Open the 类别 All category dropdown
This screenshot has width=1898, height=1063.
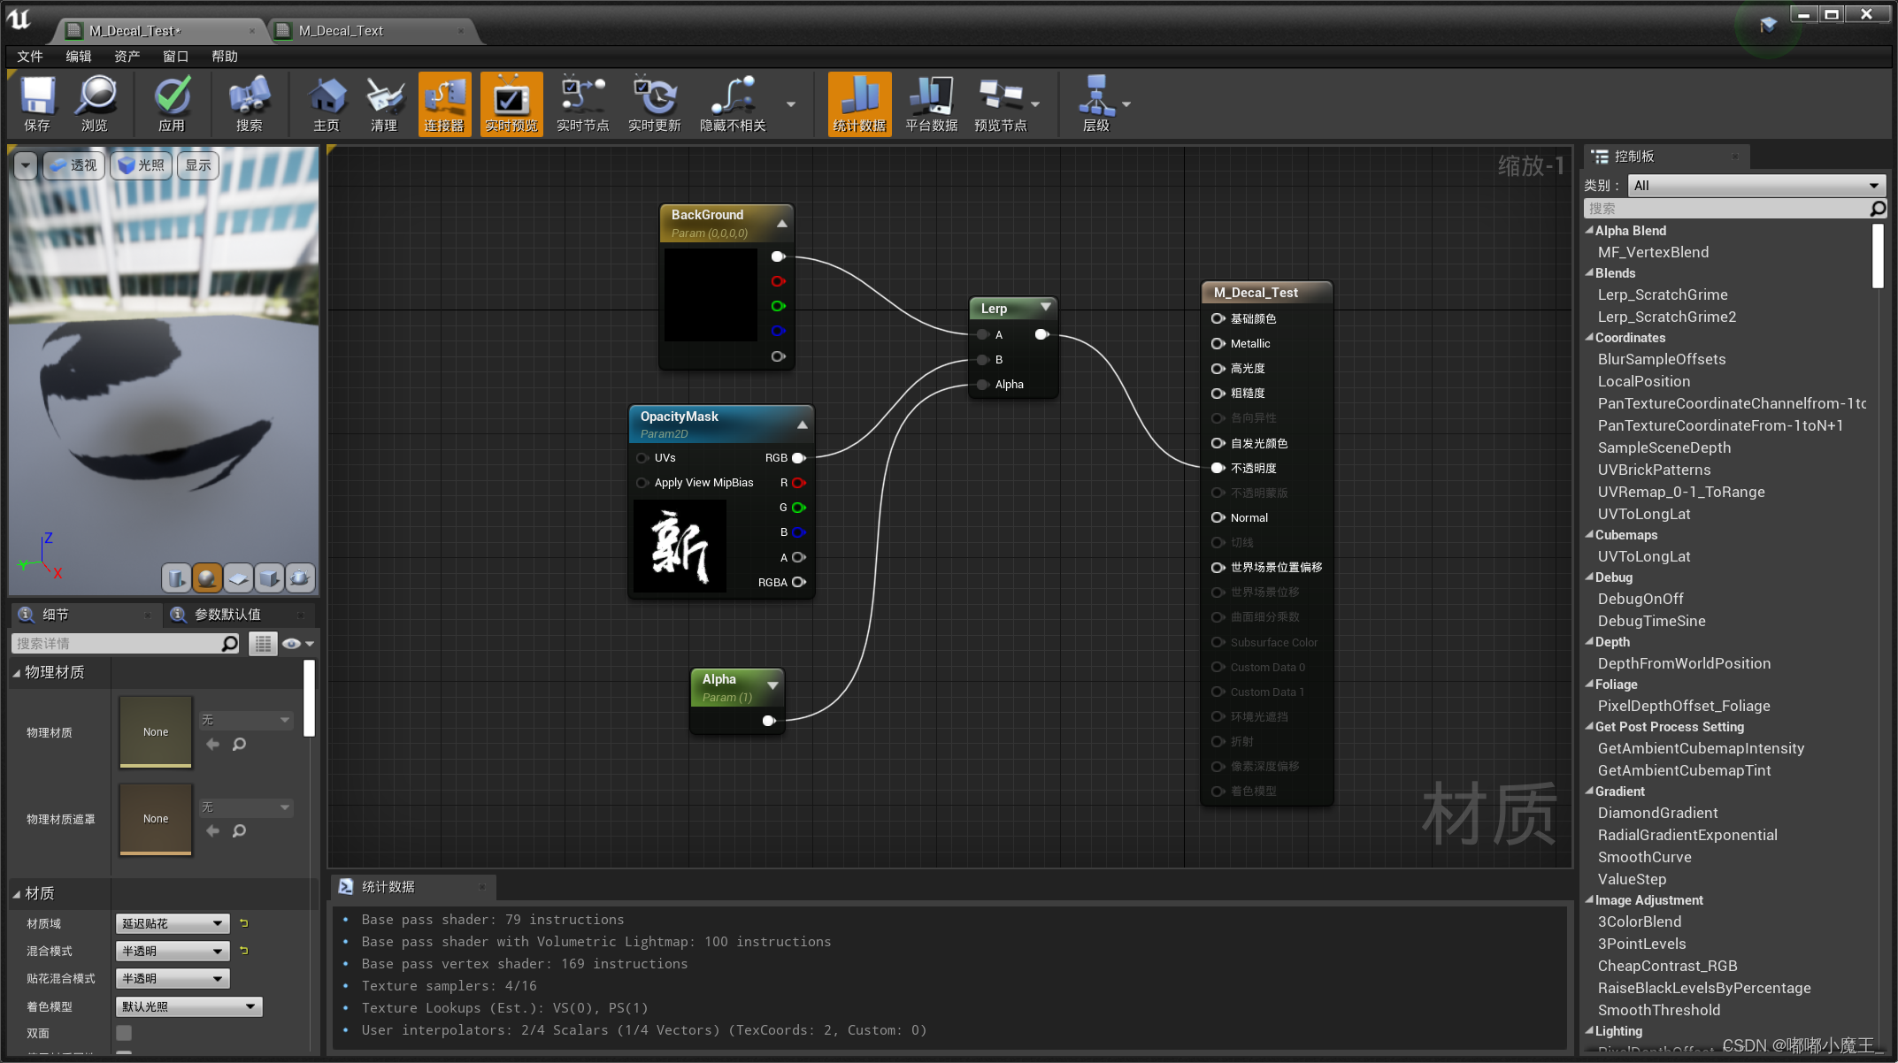tap(1755, 186)
